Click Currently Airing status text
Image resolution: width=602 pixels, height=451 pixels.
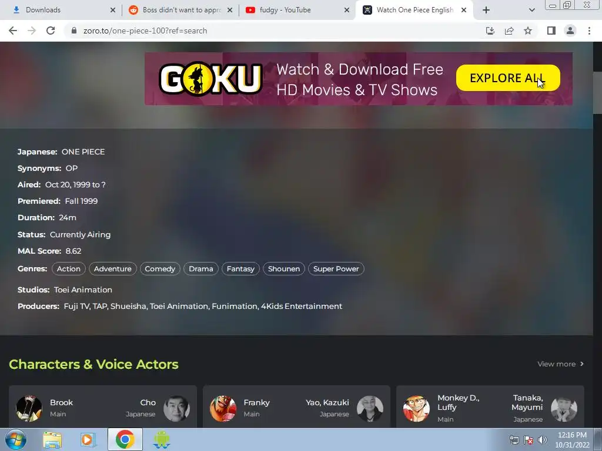[80, 235]
